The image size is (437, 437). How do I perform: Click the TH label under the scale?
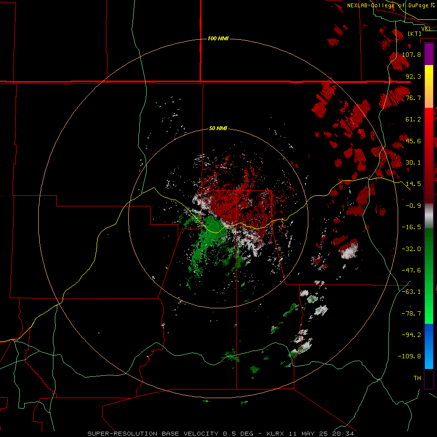pos(417,378)
